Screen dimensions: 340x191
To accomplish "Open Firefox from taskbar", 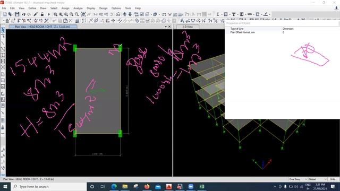I will tap(147, 186).
